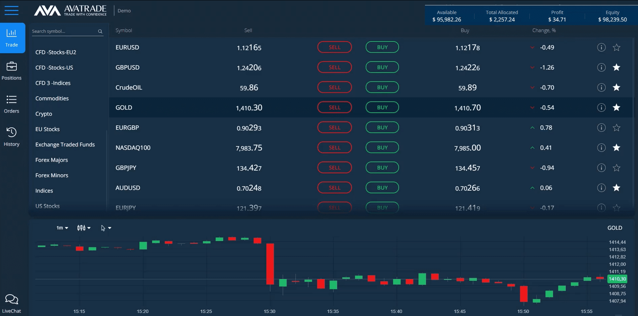Show info for GBPJPY
The width and height of the screenshot is (638, 316).
tap(601, 168)
